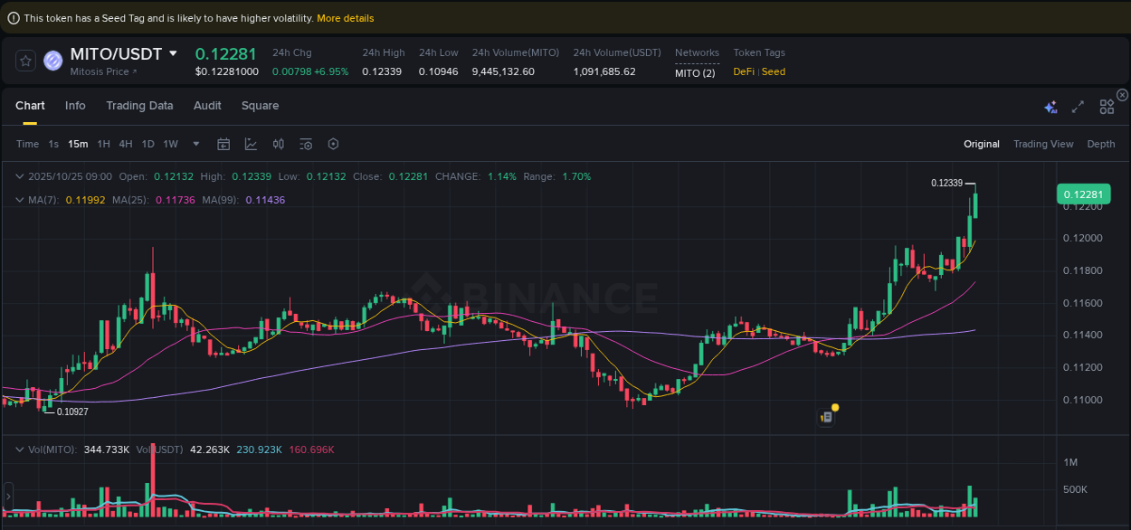The height and width of the screenshot is (530, 1131).
Task: Select the 0.12281 price label on axis
Action: coord(1082,194)
